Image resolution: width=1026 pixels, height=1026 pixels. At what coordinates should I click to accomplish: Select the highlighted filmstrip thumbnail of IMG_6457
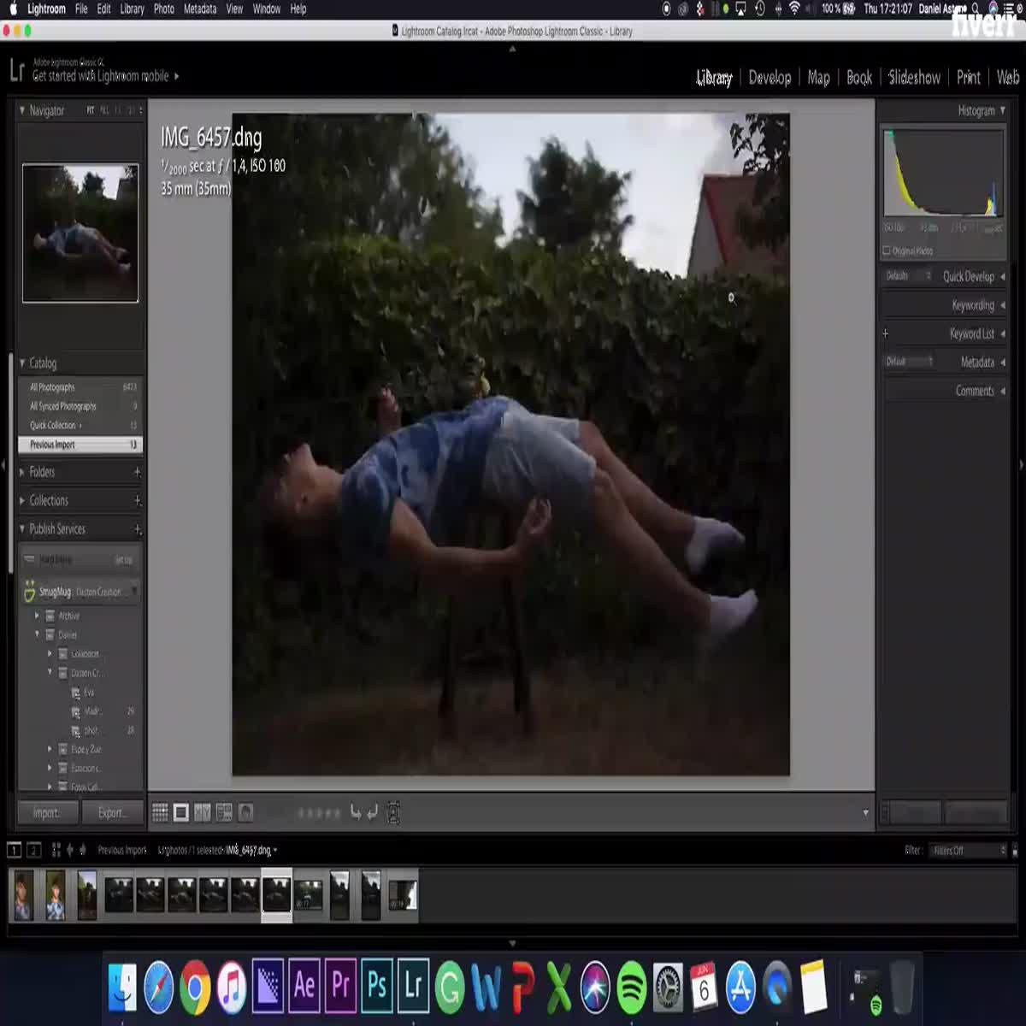click(276, 894)
